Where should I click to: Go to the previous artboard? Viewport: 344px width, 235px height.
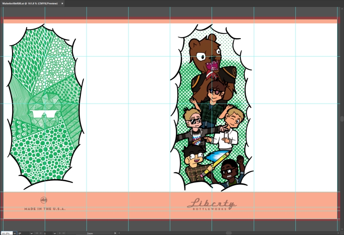pos(40,233)
